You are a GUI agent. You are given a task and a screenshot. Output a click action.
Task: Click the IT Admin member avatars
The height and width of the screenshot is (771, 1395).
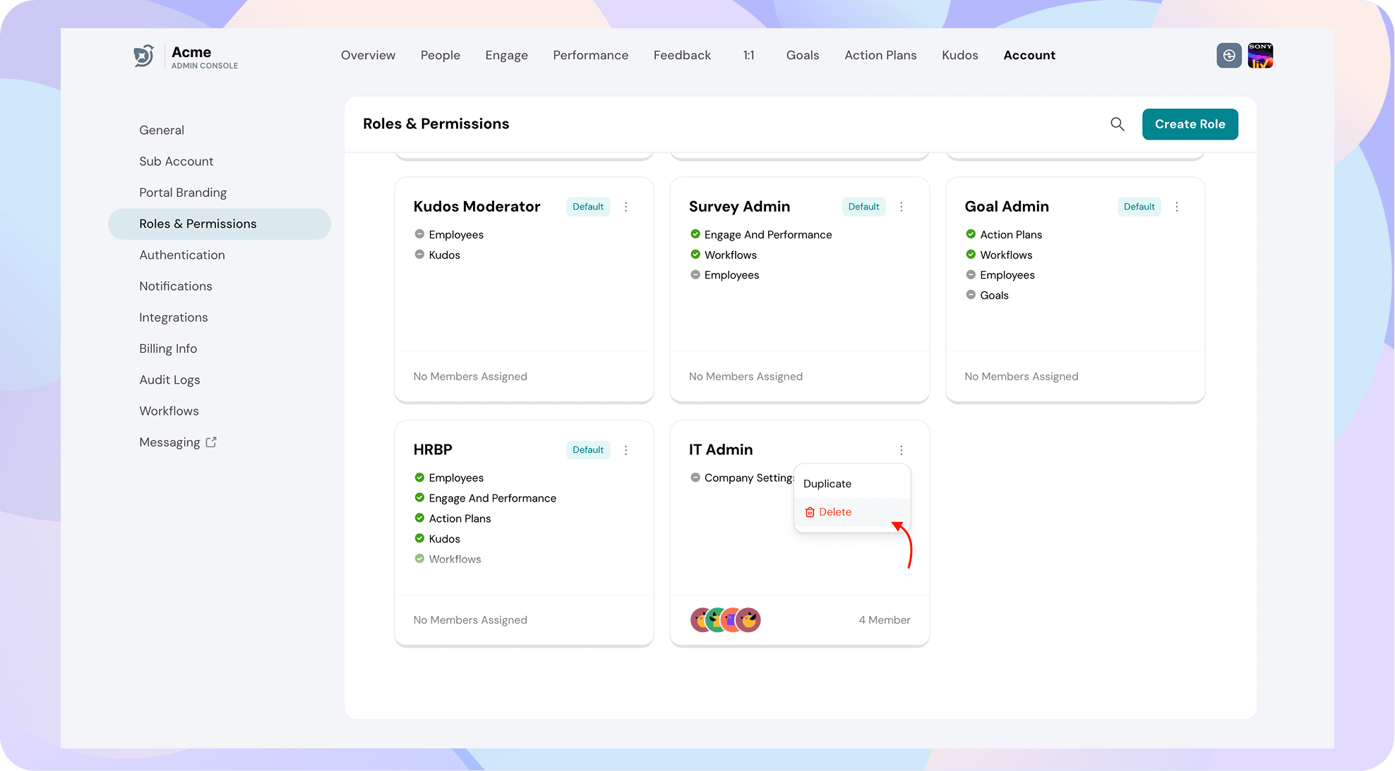pos(726,620)
